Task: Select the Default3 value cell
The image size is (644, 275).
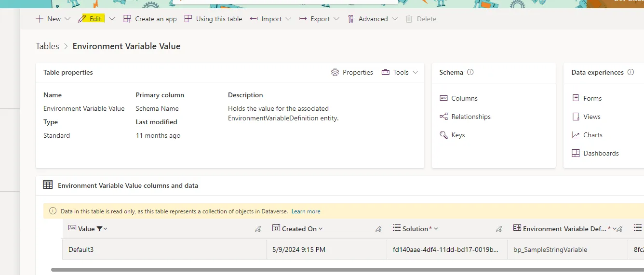Action: [x=81, y=249]
